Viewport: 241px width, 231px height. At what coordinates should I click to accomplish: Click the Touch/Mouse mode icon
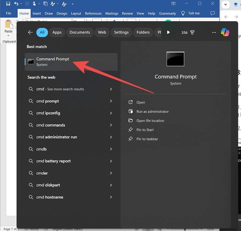click(34, 4)
